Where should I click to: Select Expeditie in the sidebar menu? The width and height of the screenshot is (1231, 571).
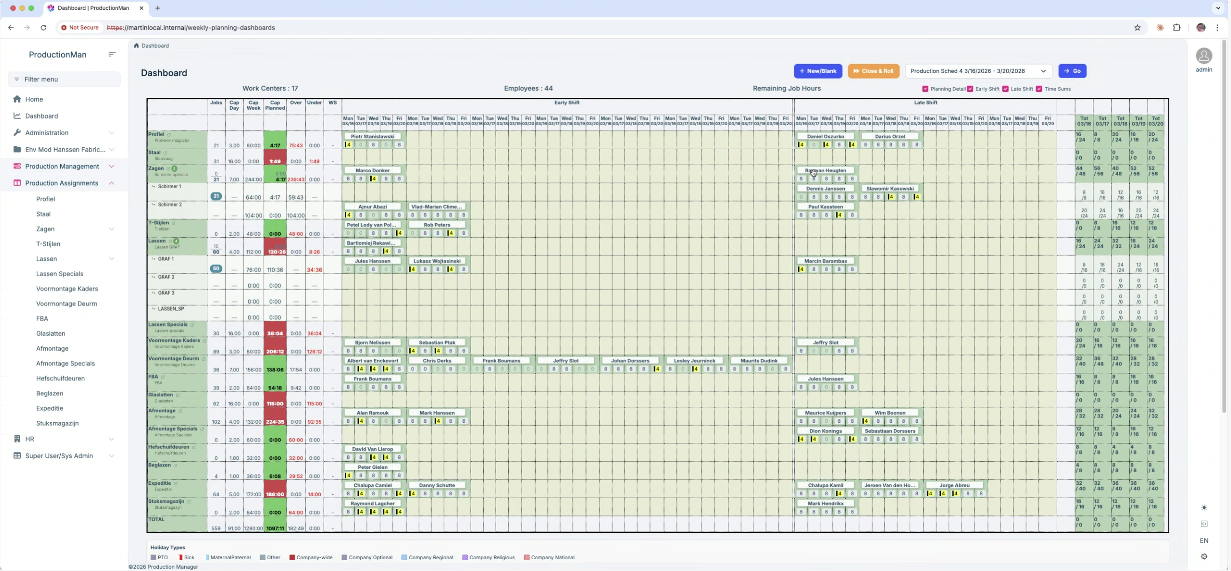(x=49, y=408)
